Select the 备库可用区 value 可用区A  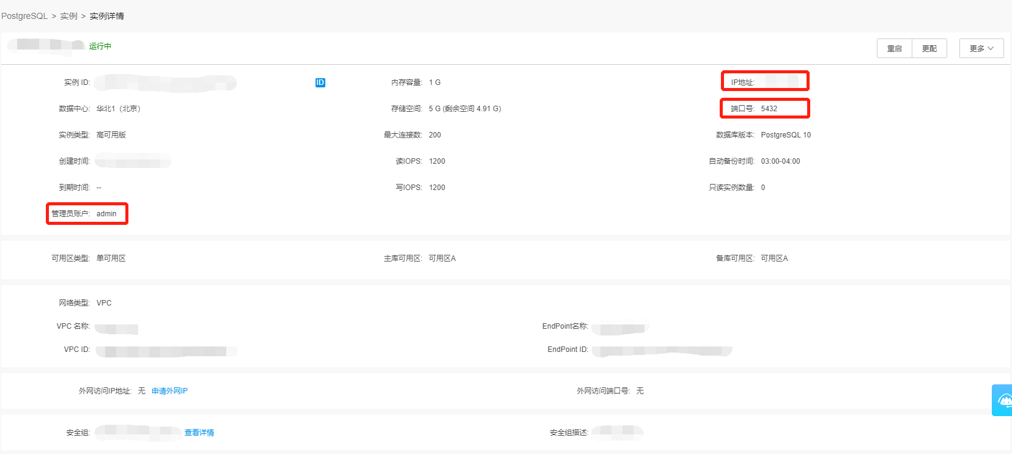point(774,258)
